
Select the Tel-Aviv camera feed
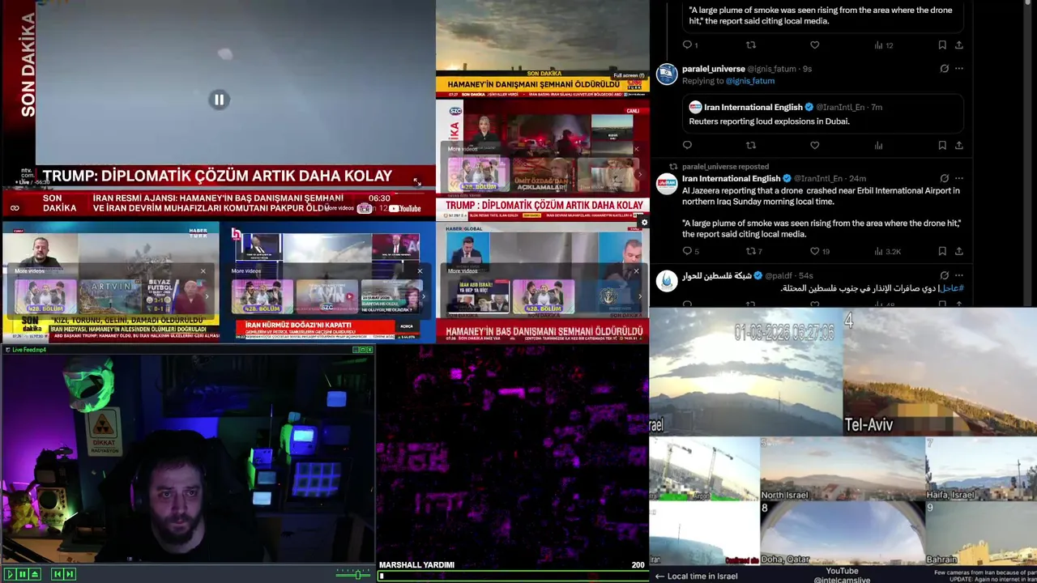[x=940, y=371]
